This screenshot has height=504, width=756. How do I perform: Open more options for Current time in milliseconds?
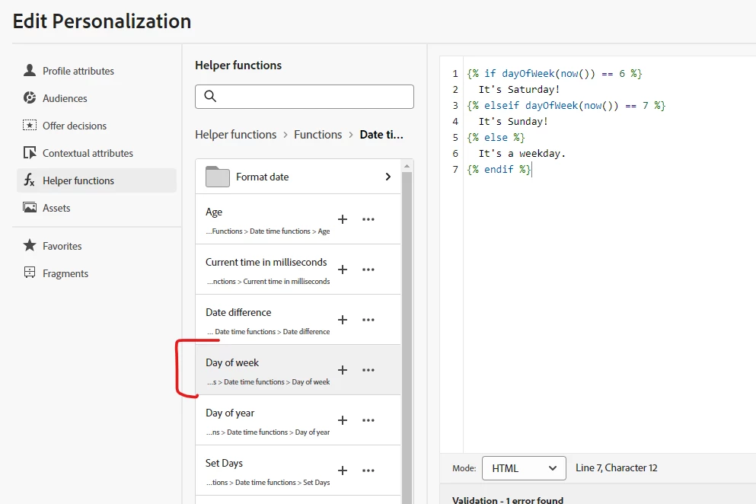[x=368, y=270]
